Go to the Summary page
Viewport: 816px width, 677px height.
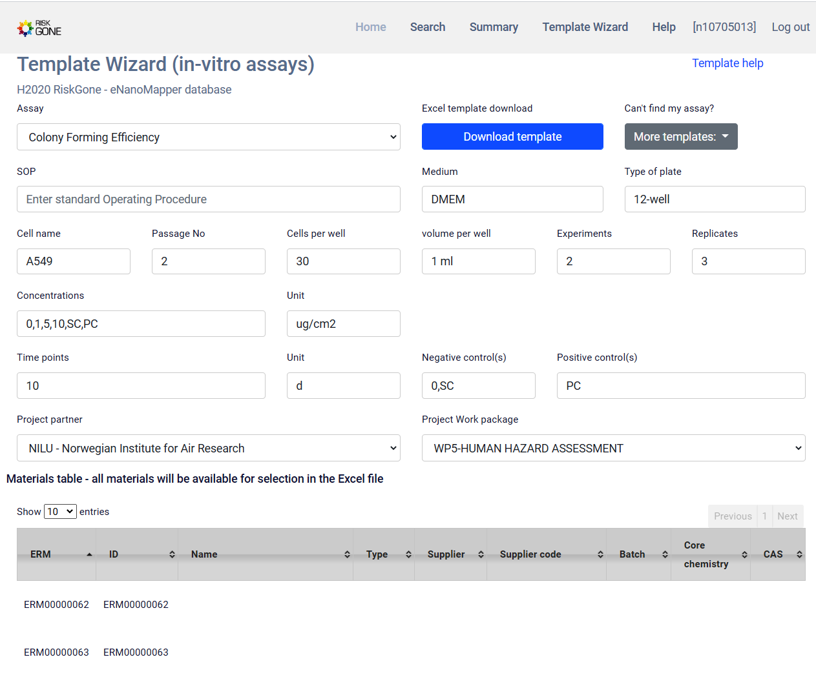[494, 27]
